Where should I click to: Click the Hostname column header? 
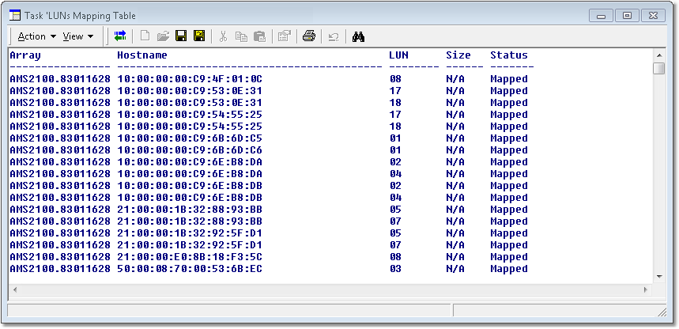[142, 55]
